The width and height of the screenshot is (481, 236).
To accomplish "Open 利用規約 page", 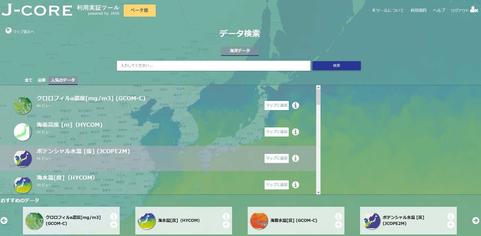I will click(x=419, y=10).
